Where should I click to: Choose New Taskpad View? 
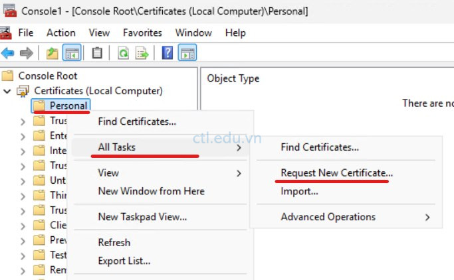pyautogui.click(x=142, y=217)
